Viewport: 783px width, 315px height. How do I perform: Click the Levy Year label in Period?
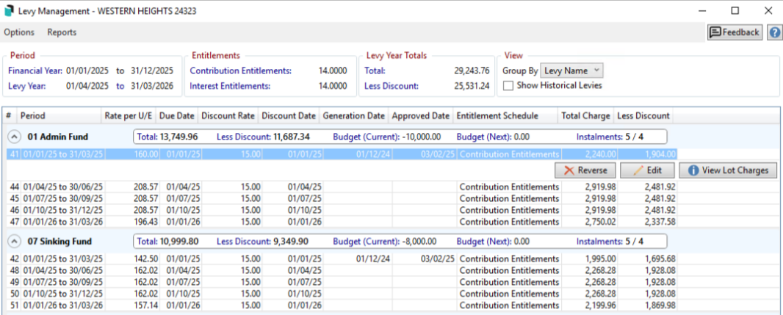click(x=27, y=86)
